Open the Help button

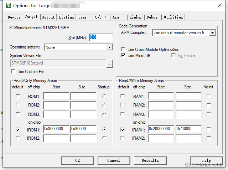click(207, 160)
